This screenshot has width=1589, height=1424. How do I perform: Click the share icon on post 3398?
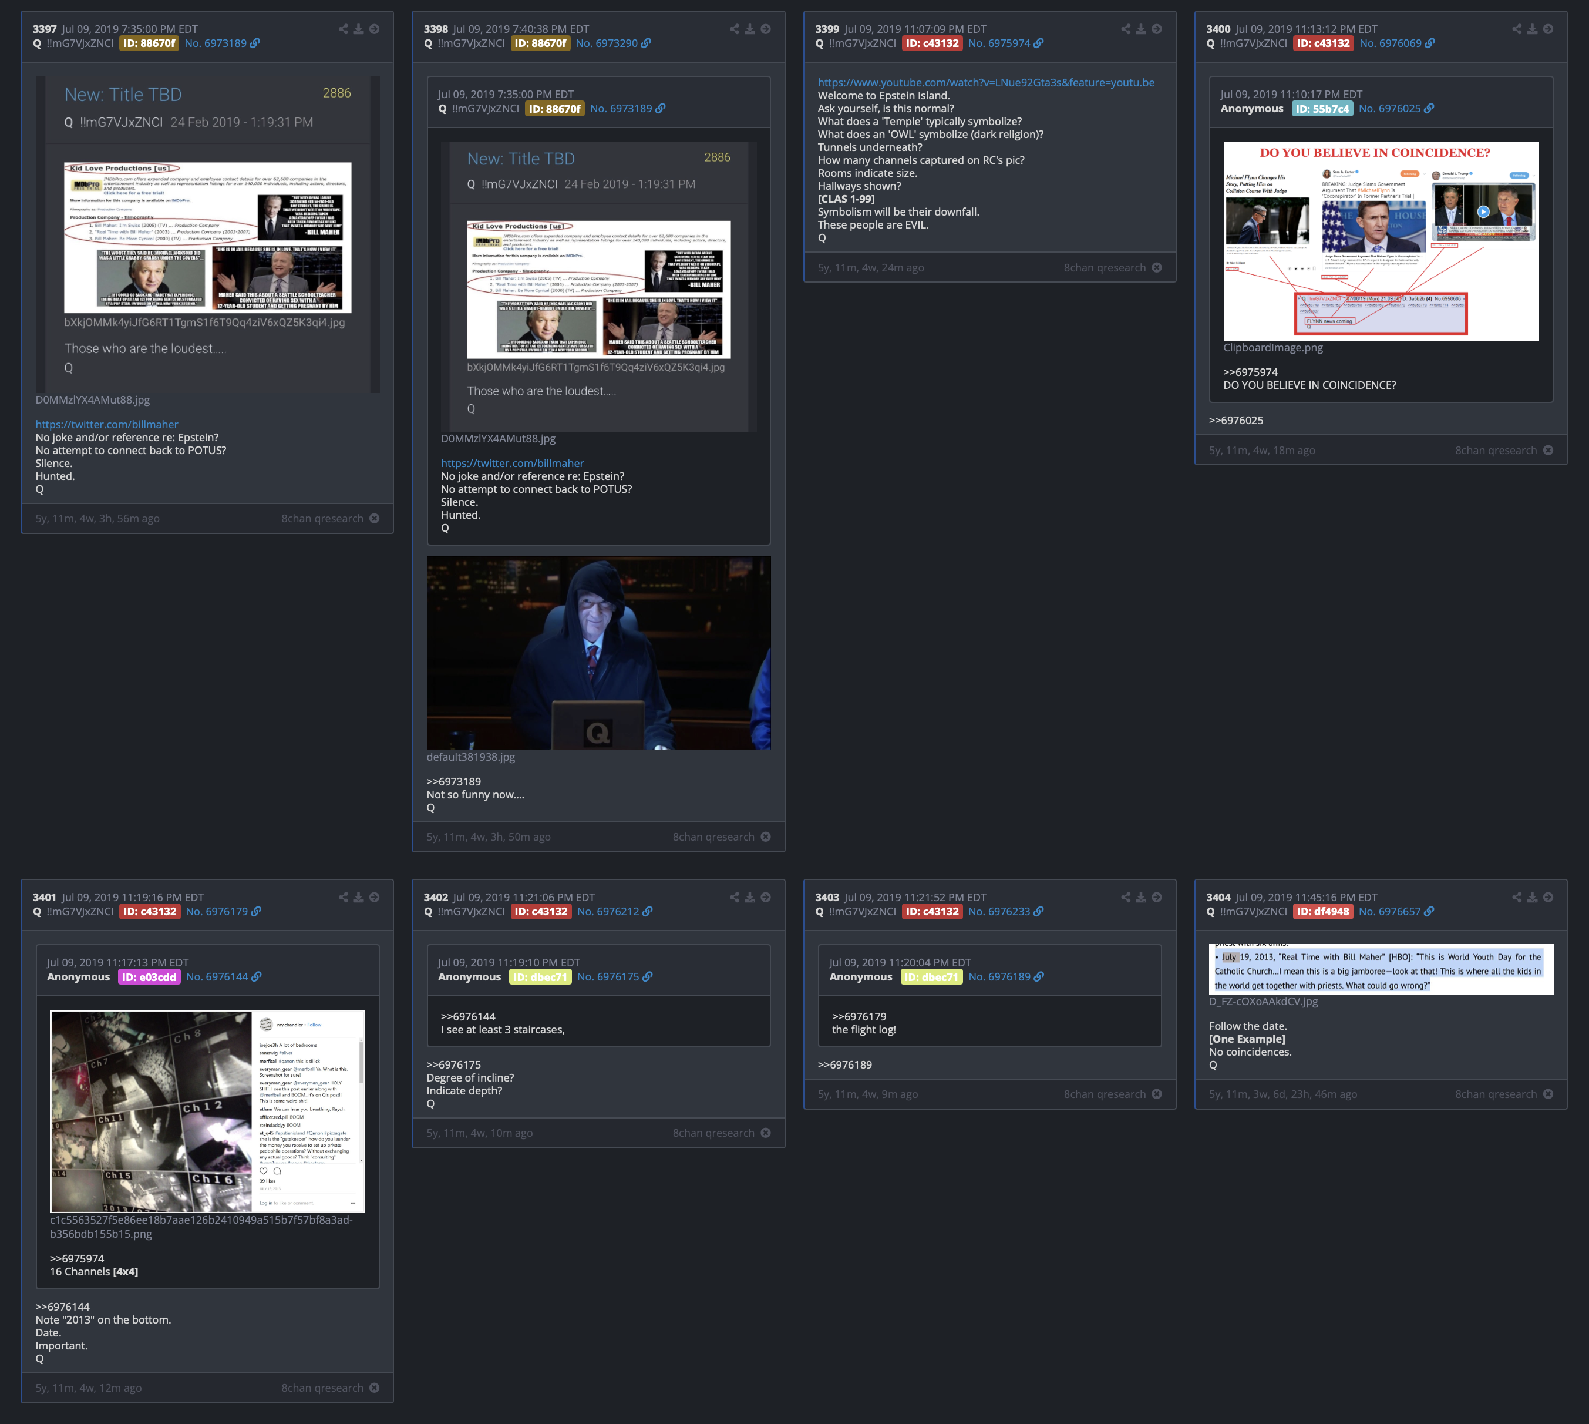(x=734, y=29)
